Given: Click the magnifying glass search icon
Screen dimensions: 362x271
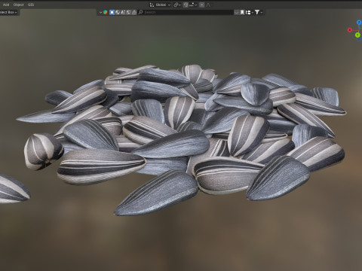Looking at the screenshot, I should click(140, 12).
